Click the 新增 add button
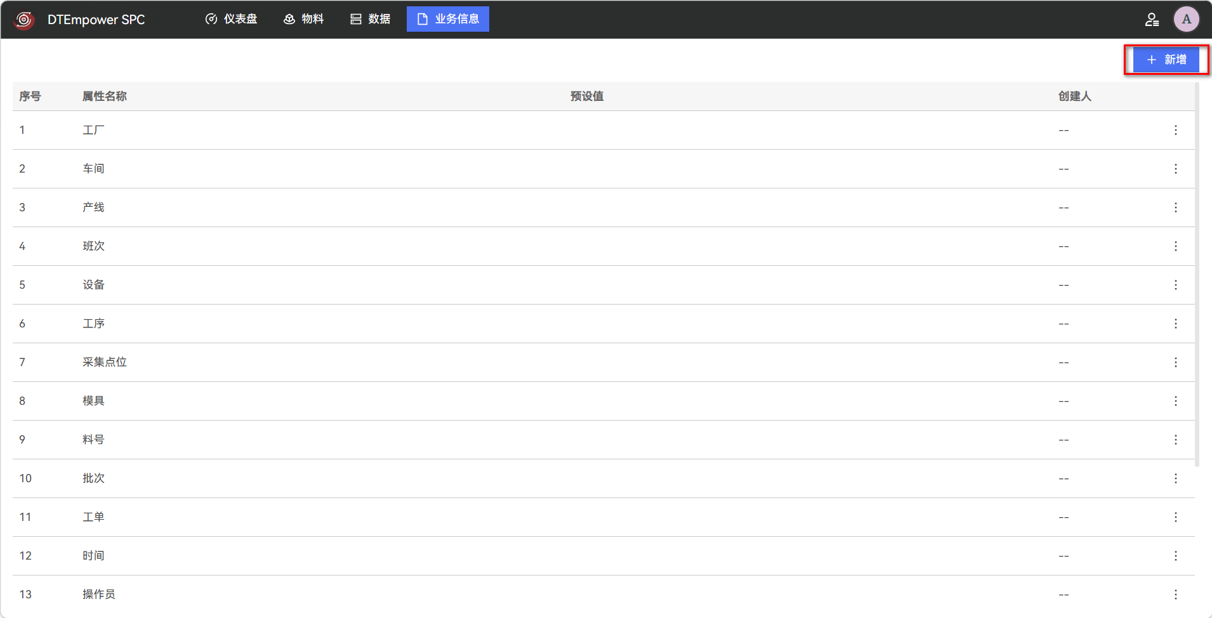Screen dimensions: 1212x618 point(1166,60)
